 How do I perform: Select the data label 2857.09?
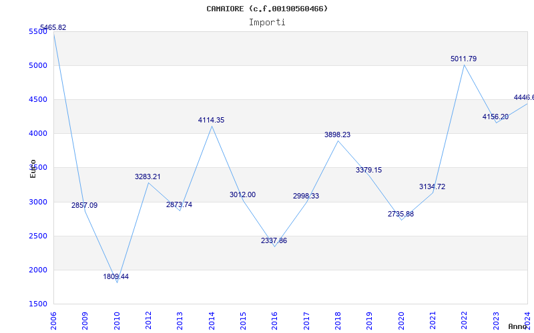click(x=85, y=205)
